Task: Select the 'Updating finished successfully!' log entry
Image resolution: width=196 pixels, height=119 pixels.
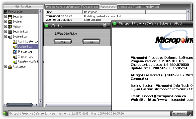Action: pyautogui.click(x=102, y=16)
